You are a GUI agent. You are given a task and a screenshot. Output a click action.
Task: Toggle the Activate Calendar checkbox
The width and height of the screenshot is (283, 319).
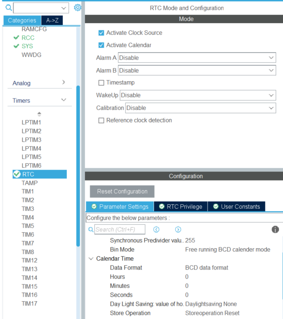(101, 45)
